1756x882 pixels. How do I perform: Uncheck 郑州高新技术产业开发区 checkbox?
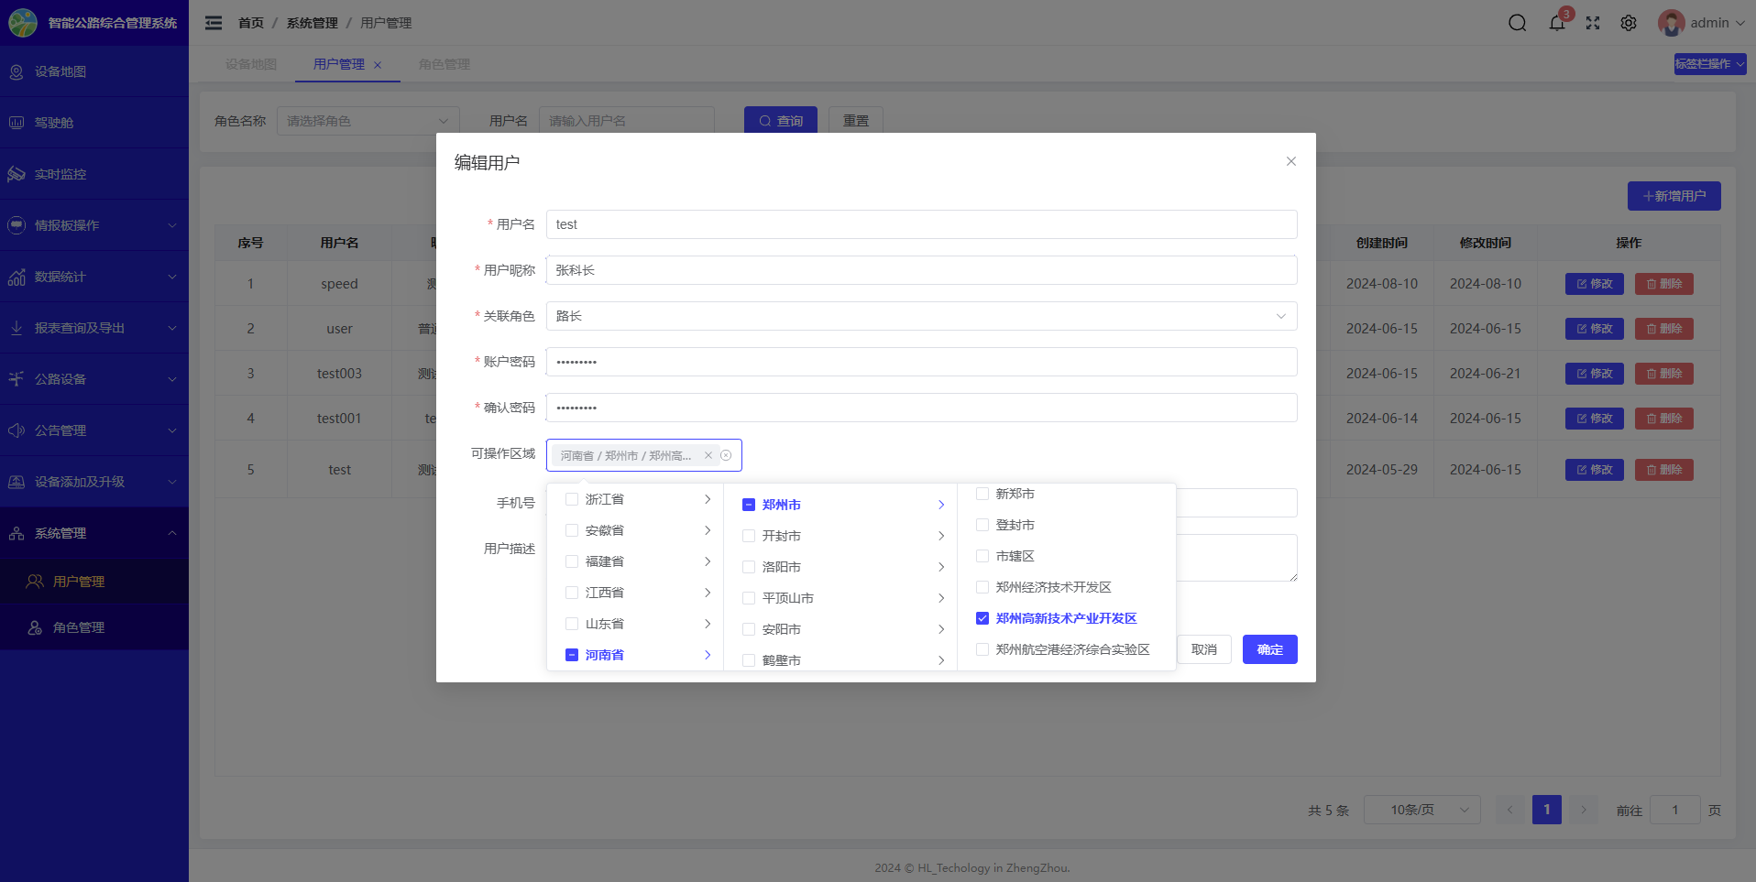(x=982, y=618)
